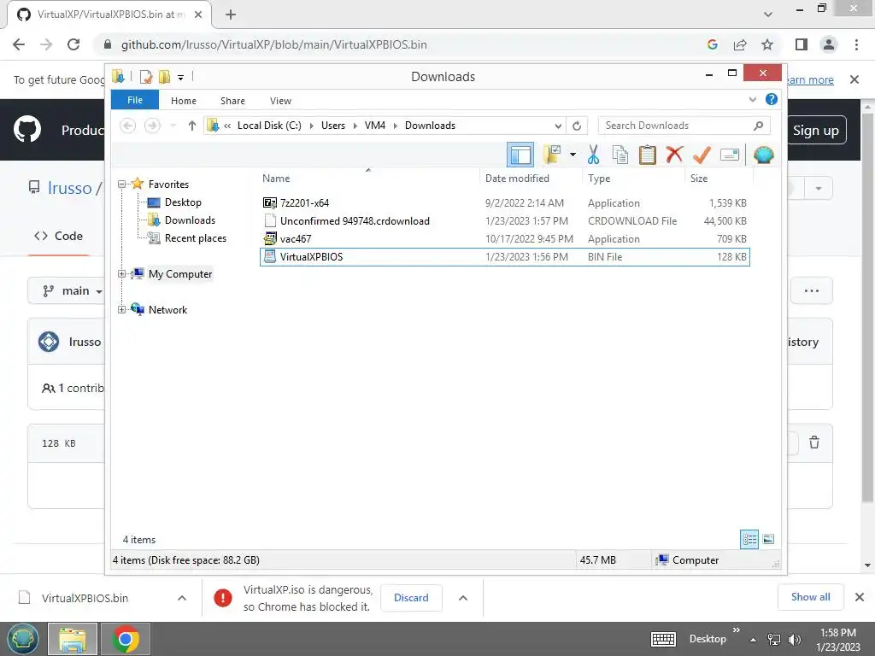Click the Share page icon in Chrome address bar
This screenshot has height=656, width=875.
coord(740,44)
